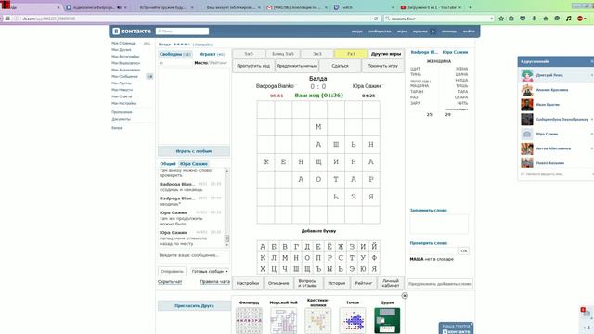Open the сообщества link in VK header

(380, 32)
